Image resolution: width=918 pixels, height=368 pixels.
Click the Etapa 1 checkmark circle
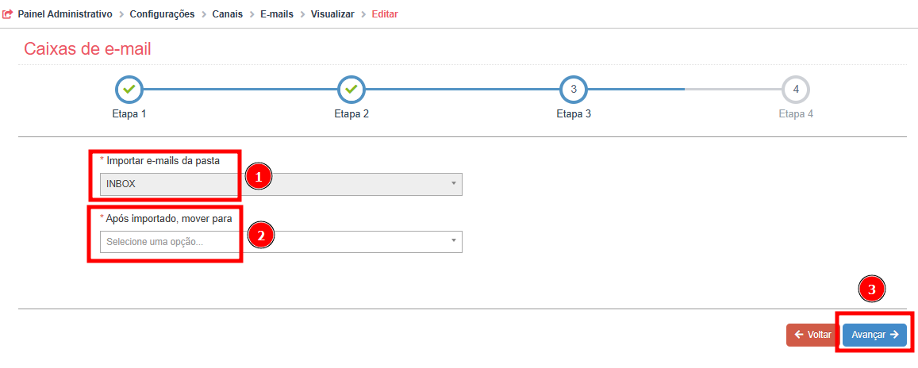pos(129,90)
